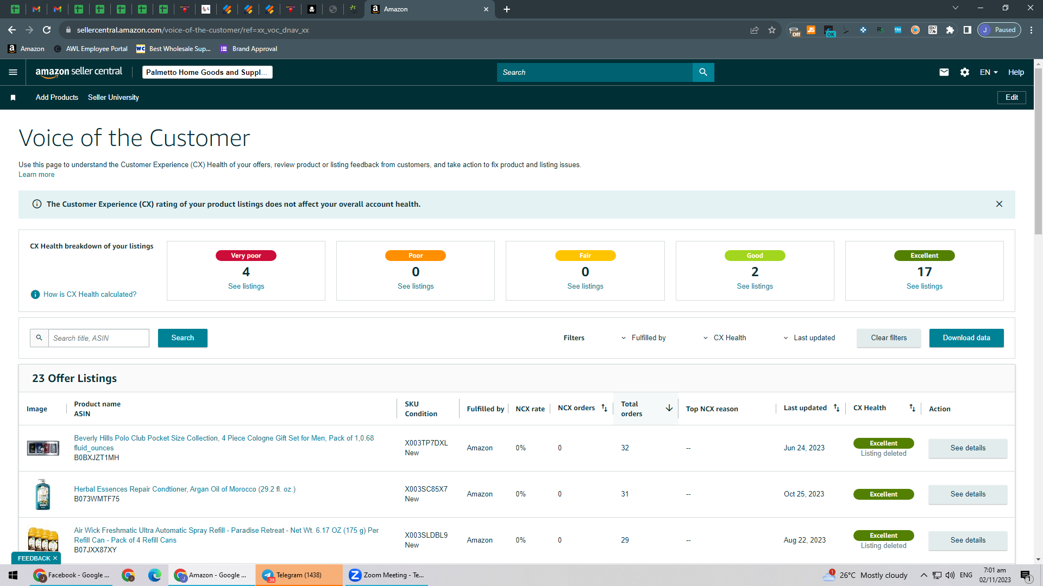Viewport: 1043px width, 586px height.
Task: Open the Brand Approval bookmark
Action: point(249,49)
